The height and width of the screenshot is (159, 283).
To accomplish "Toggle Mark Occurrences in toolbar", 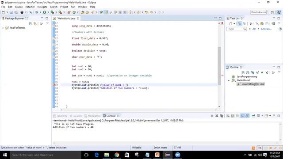I will tap(106, 12).
